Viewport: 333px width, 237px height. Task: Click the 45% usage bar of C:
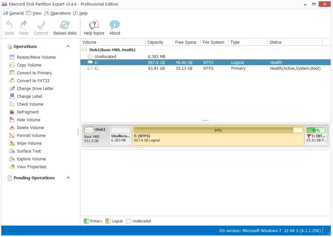[316, 130]
